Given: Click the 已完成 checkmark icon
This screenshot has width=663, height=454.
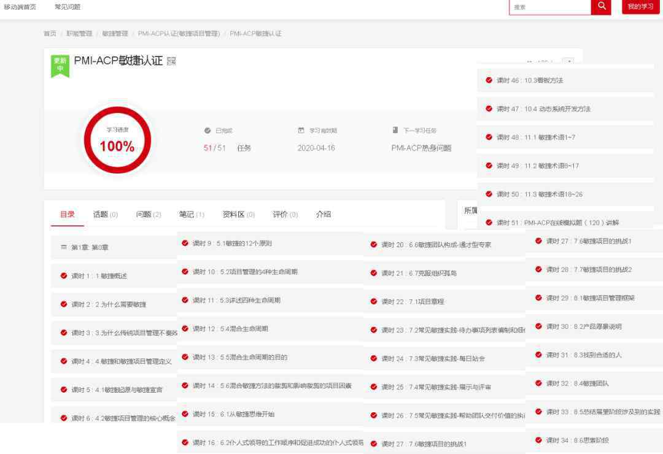Looking at the screenshot, I should click(207, 131).
